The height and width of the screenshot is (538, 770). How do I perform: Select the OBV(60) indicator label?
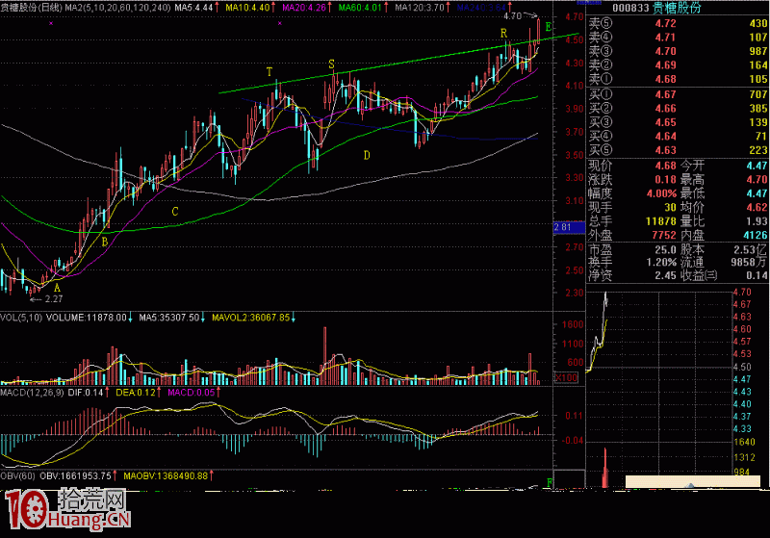click(20, 474)
